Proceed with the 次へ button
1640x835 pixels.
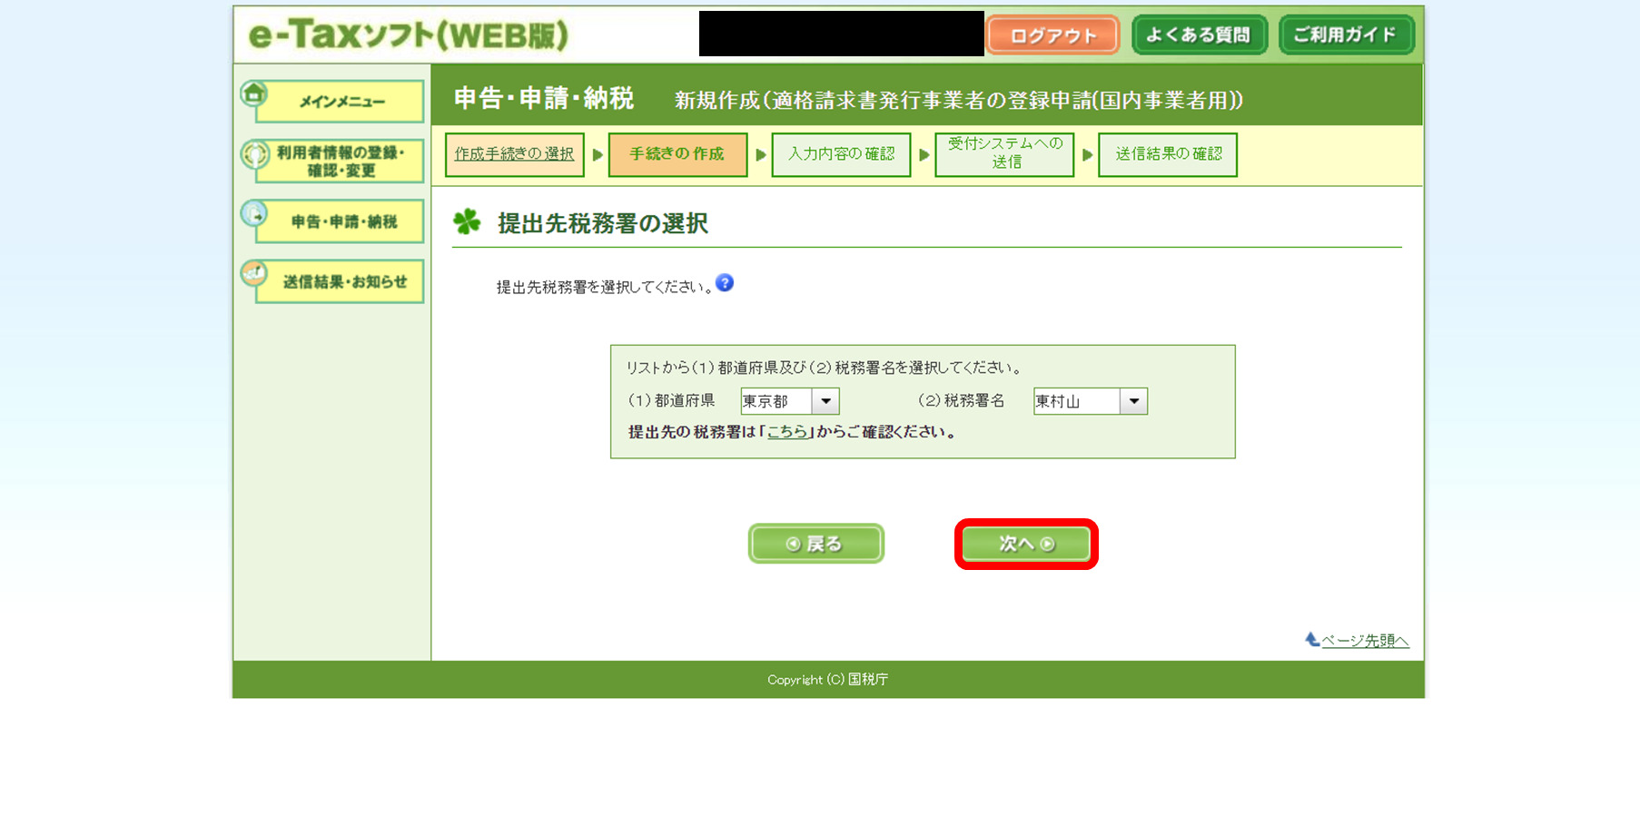[1026, 544]
